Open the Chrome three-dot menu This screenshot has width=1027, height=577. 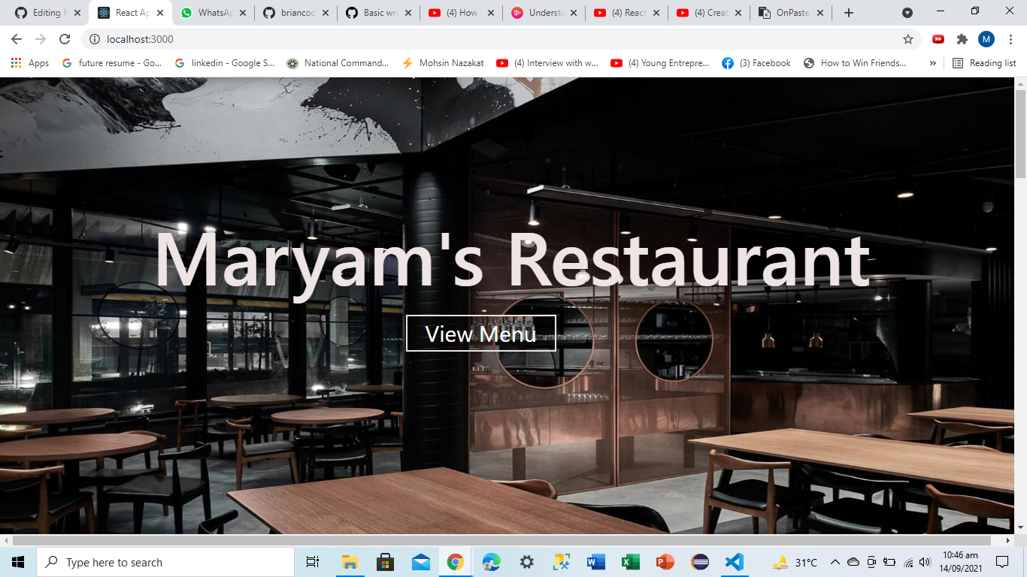coord(1010,38)
